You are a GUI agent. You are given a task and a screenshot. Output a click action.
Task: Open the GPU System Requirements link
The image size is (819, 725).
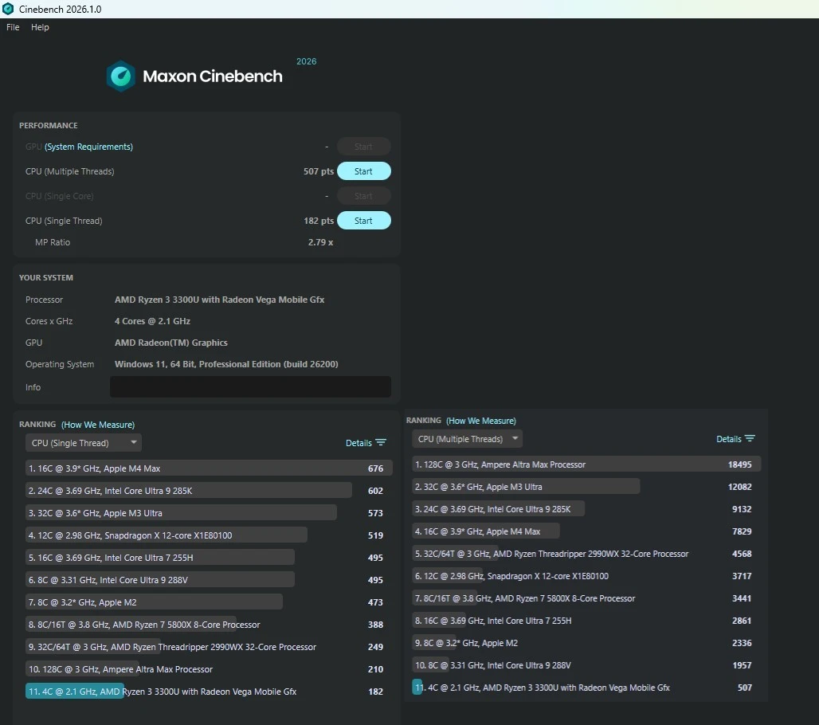(x=88, y=147)
